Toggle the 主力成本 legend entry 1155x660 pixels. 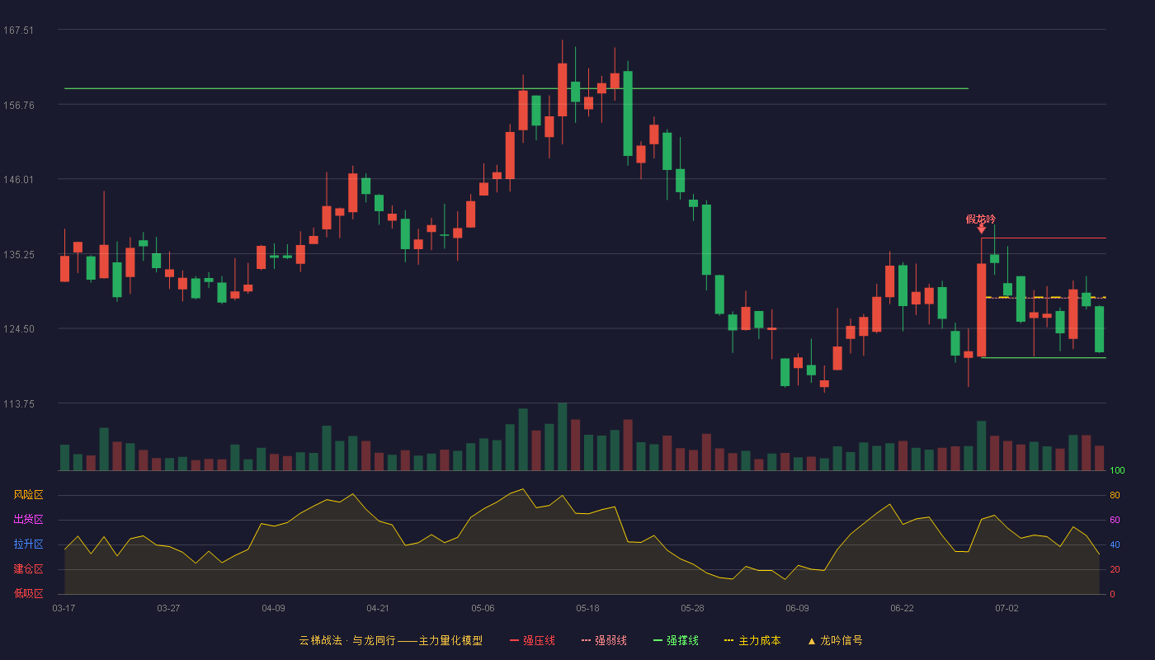(752, 640)
